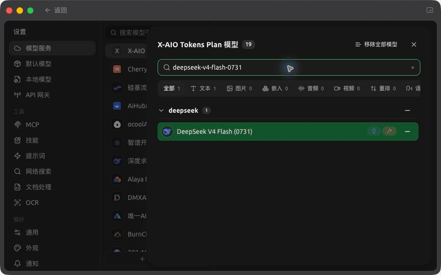Click the OCR scan icon
This screenshot has height=275, width=441.
(17, 203)
